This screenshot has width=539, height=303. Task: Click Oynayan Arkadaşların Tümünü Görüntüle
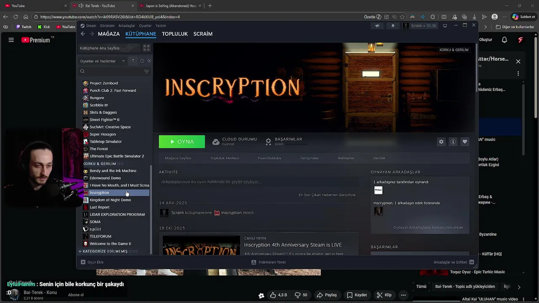coord(428,227)
